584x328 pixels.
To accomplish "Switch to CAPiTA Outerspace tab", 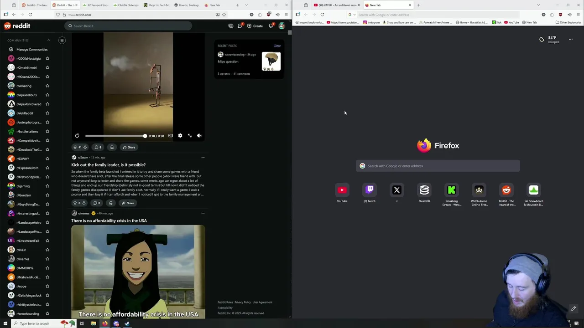I will [x=127, y=5].
